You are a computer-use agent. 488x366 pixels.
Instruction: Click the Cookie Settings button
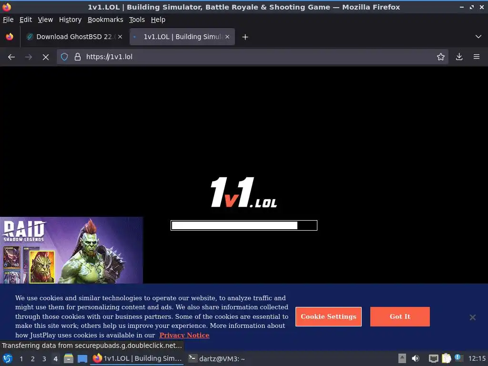click(328, 316)
